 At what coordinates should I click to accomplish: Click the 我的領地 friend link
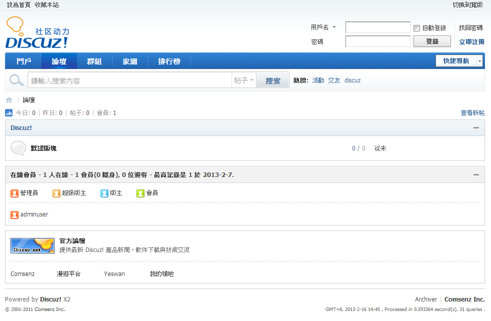161,273
